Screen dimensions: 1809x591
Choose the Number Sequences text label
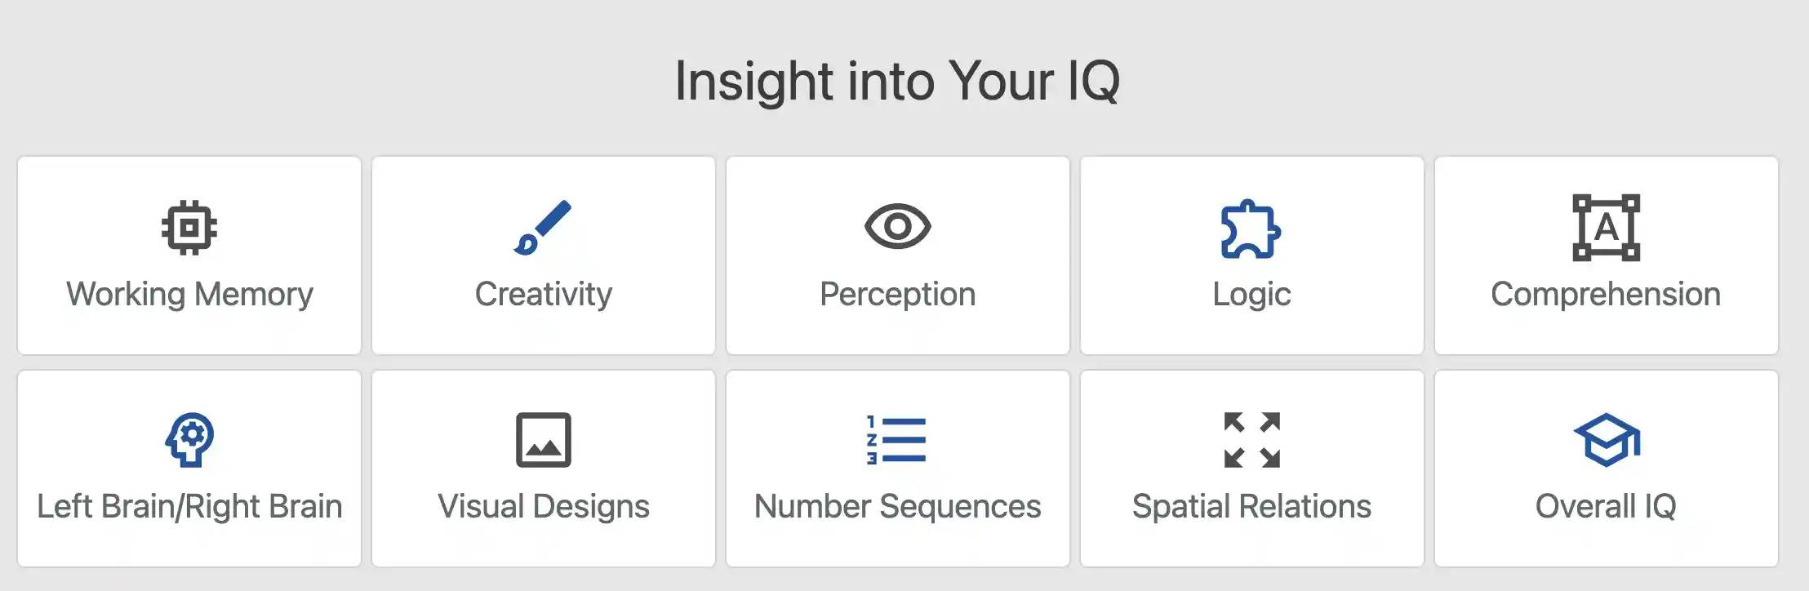897,507
